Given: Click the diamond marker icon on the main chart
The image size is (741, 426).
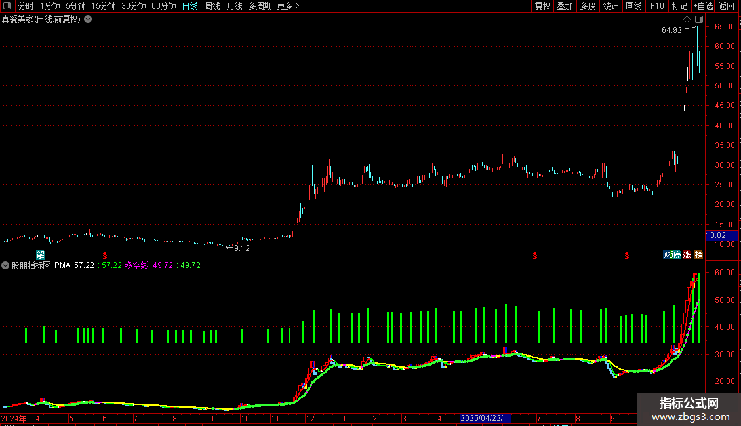Looking at the screenshot, I should click(x=687, y=20).
